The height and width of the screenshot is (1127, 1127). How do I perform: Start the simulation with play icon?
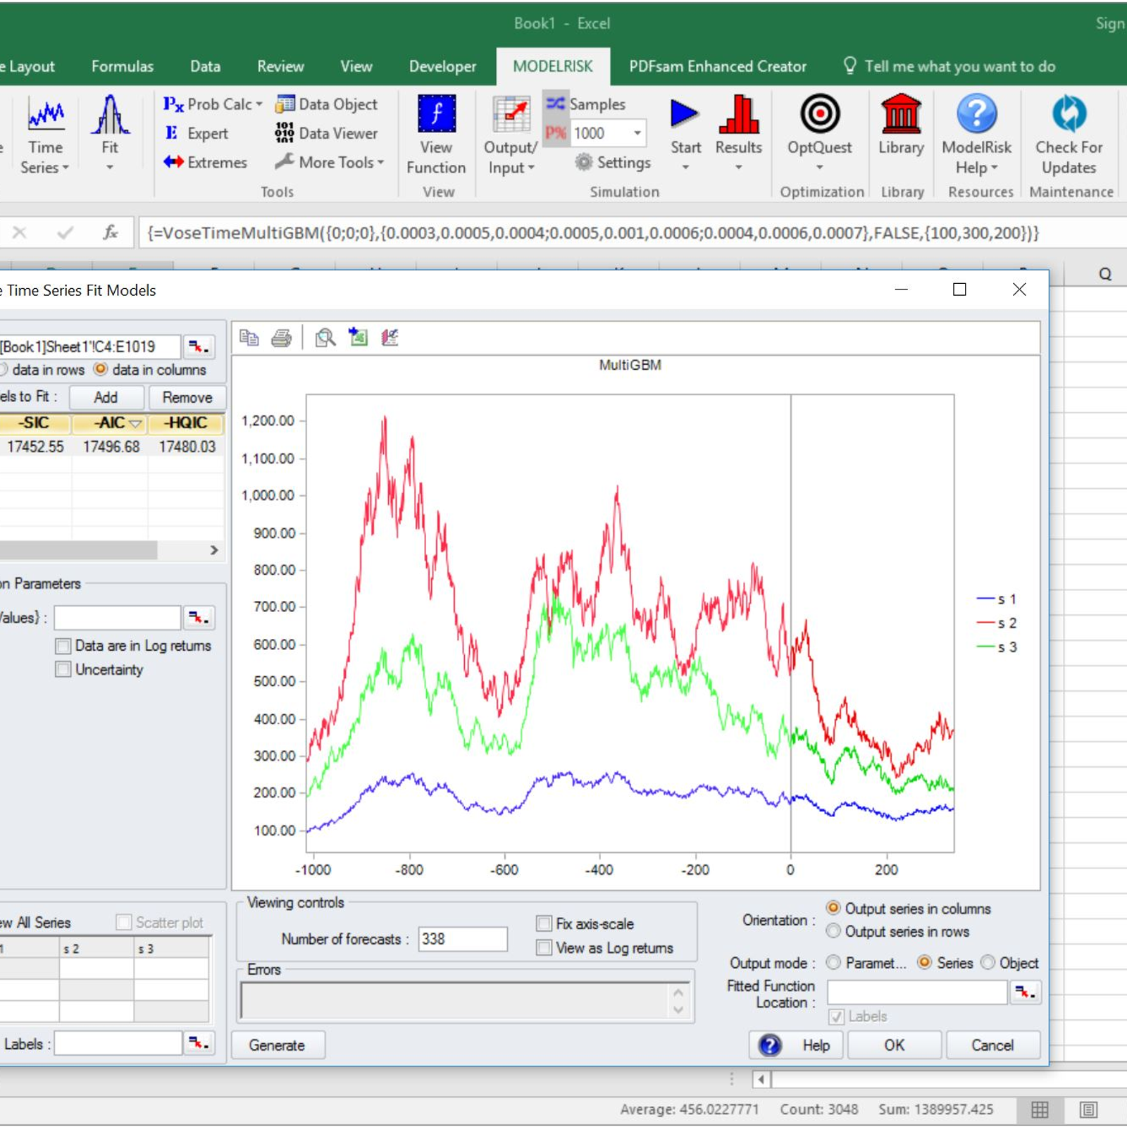point(684,113)
